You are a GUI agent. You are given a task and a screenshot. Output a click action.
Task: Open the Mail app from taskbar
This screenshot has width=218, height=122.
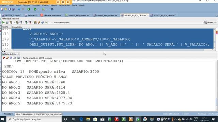point(102,119)
